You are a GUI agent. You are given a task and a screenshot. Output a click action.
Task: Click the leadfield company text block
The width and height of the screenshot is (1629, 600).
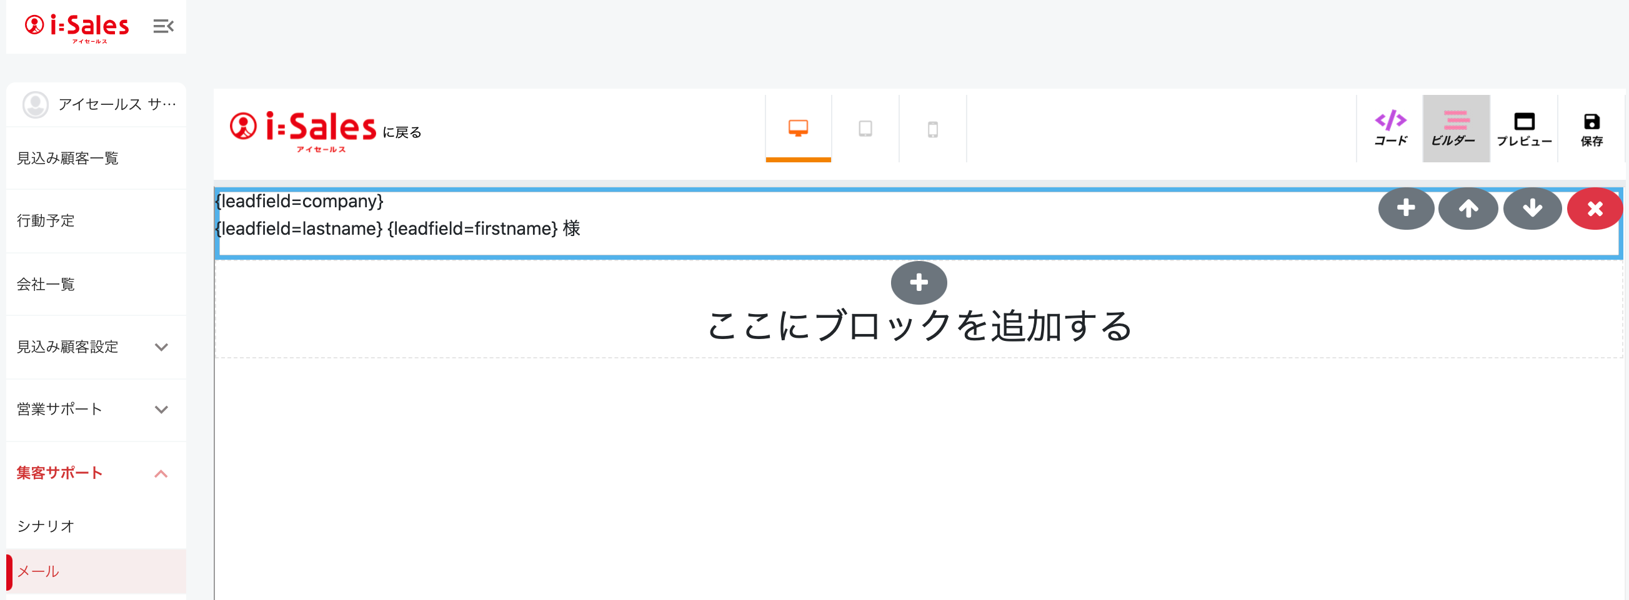coord(300,202)
